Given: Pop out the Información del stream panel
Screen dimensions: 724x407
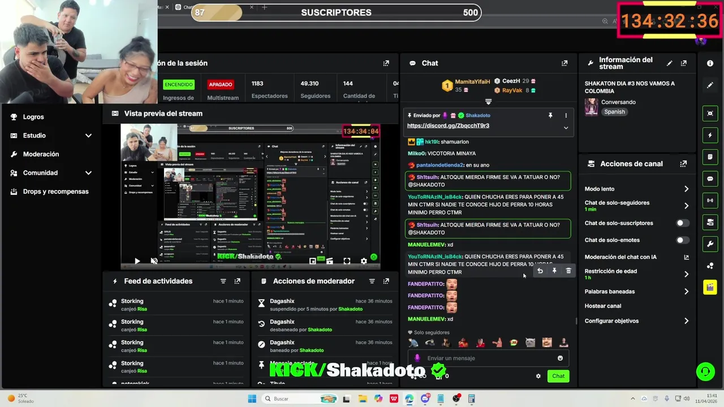Looking at the screenshot, I should (684, 63).
